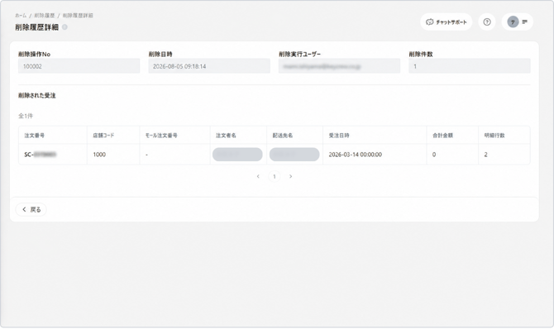Open the user avatar account menu
This screenshot has height=329, width=554.
(513, 22)
